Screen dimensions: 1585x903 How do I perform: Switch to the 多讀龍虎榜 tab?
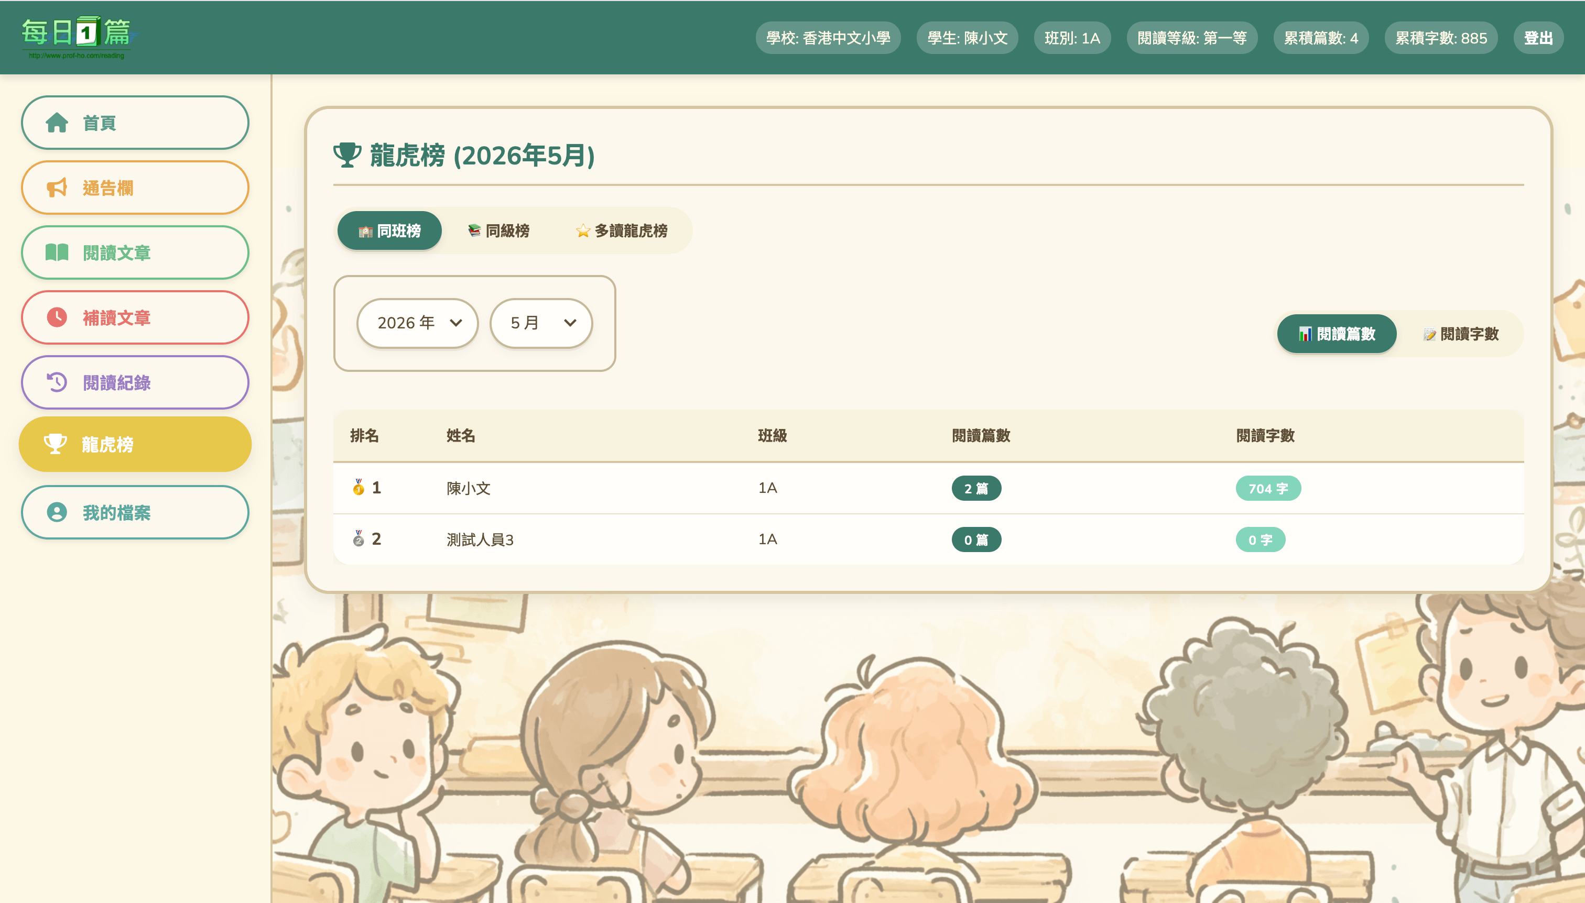click(x=621, y=230)
